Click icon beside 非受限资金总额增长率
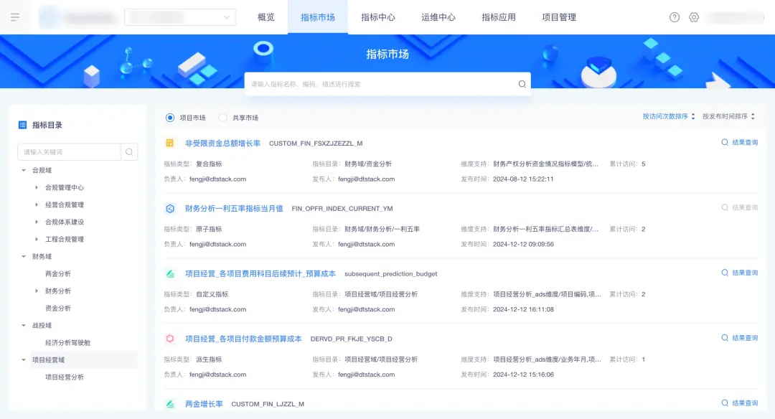Viewport: 775px width, 419px height. pos(169,143)
